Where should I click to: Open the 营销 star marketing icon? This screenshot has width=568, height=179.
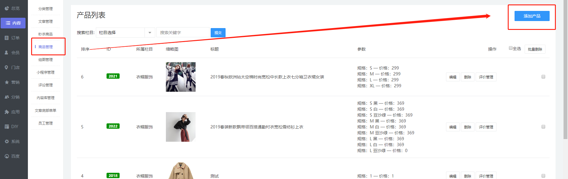point(7,82)
